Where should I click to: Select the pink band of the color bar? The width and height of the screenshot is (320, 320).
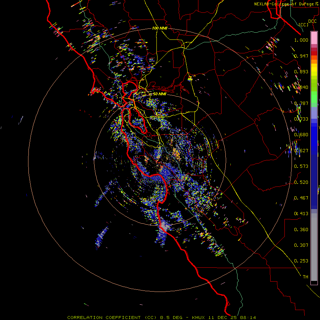pos(314,38)
